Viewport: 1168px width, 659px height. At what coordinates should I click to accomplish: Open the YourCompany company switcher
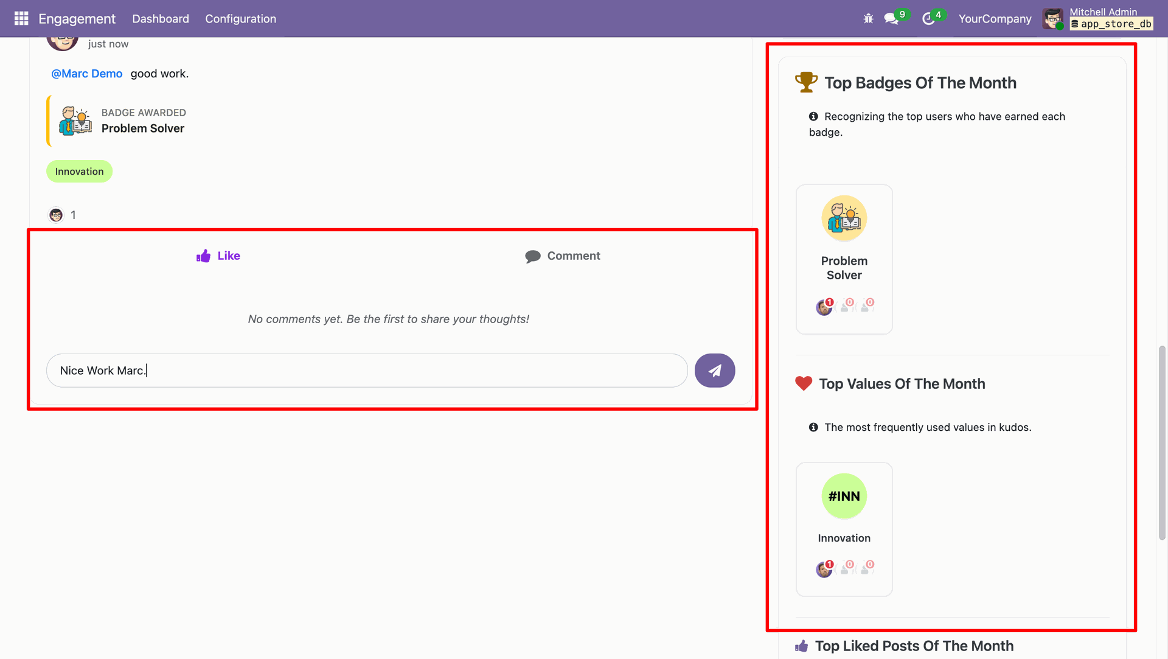point(995,19)
